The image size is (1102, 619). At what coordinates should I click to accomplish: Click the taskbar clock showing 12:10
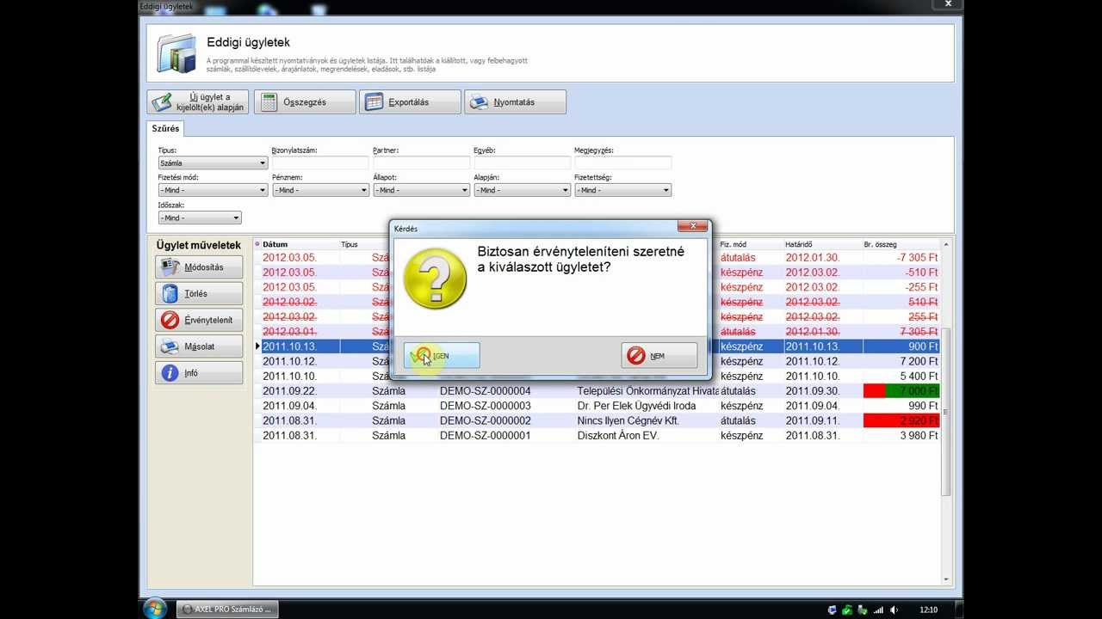tap(928, 610)
